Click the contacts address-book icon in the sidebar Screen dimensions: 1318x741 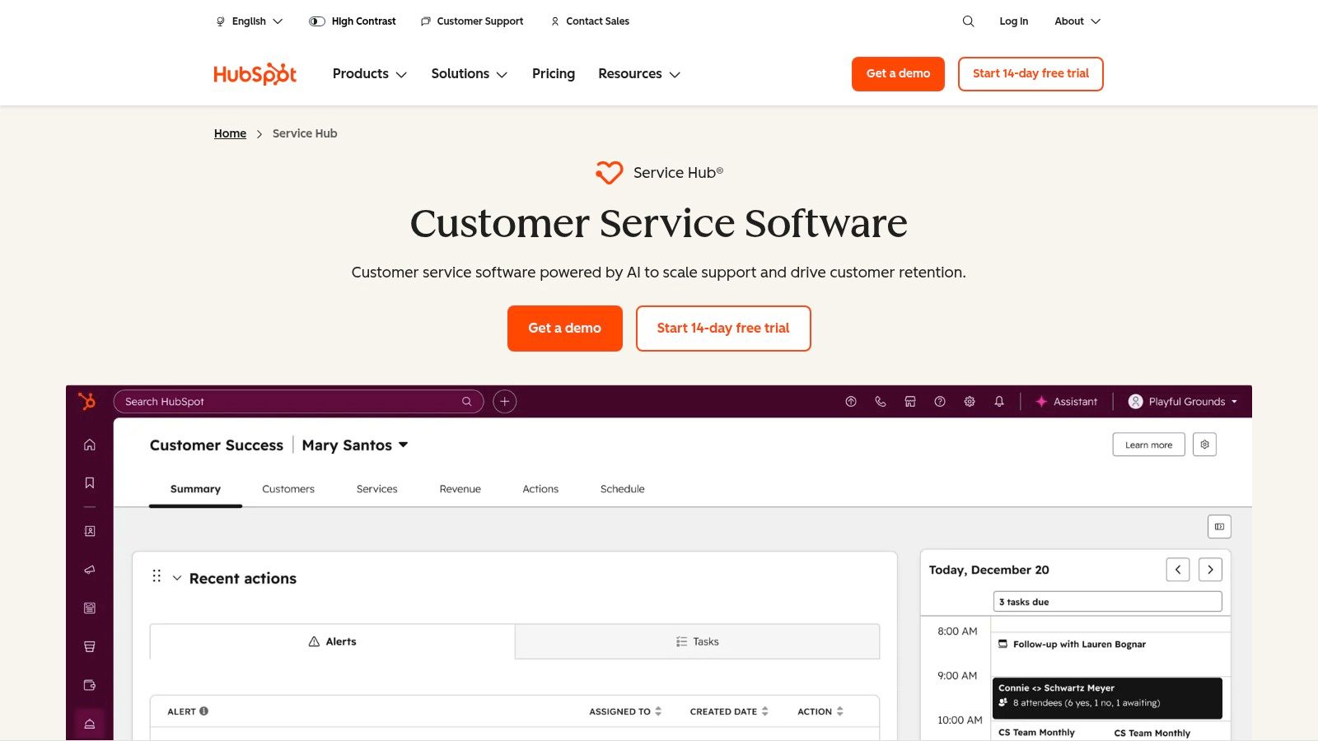tap(89, 531)
